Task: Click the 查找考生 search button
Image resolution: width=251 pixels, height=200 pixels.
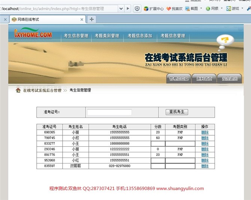Action: pyautogui.click(x=177, y=112)
